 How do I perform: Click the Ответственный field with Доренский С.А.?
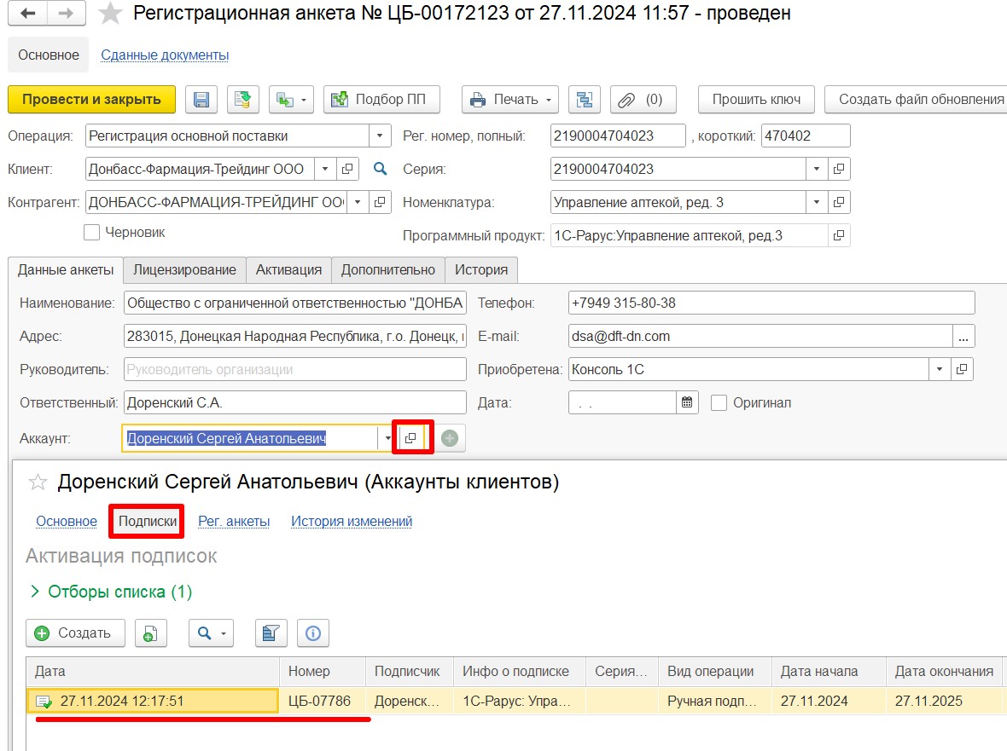point(294,402)
